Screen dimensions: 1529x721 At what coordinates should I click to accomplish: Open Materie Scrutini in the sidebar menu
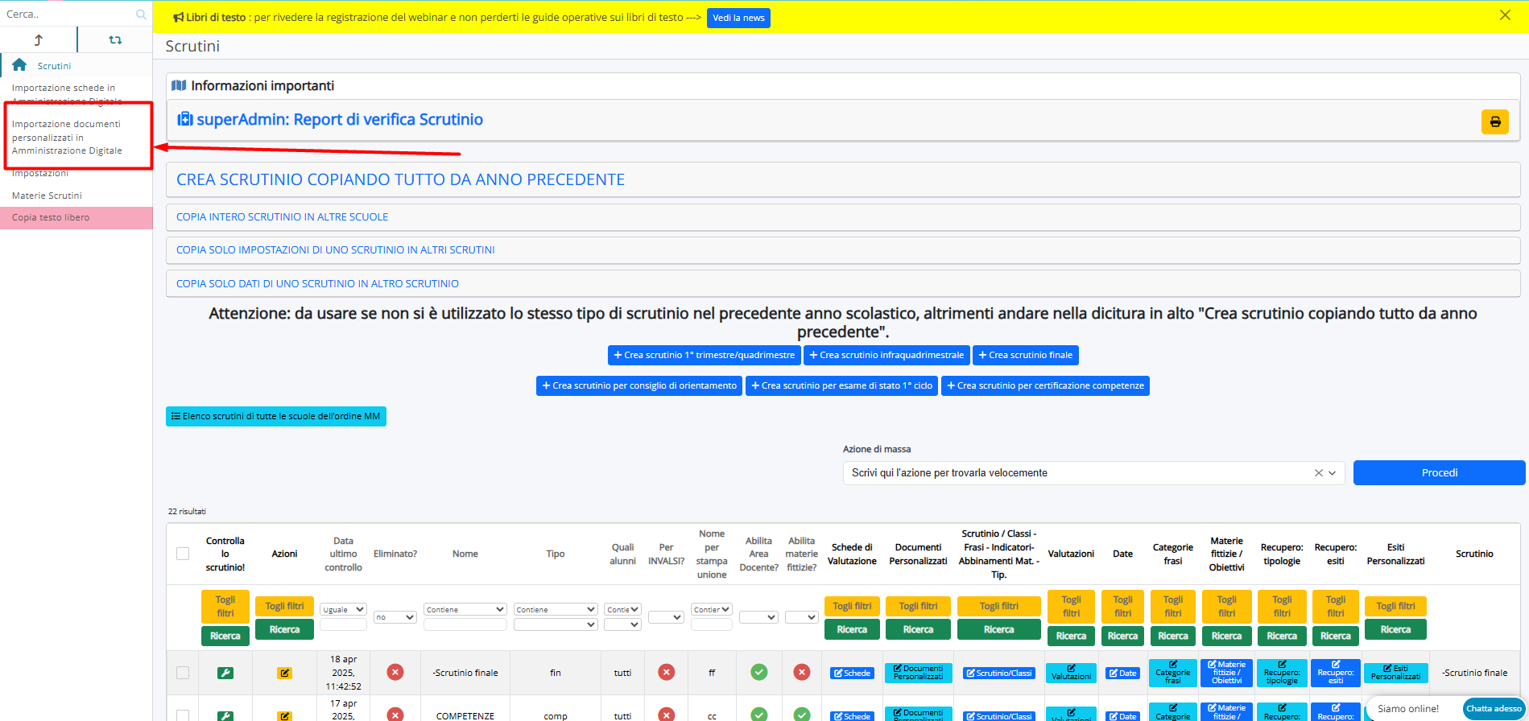(x=47, y=196)
